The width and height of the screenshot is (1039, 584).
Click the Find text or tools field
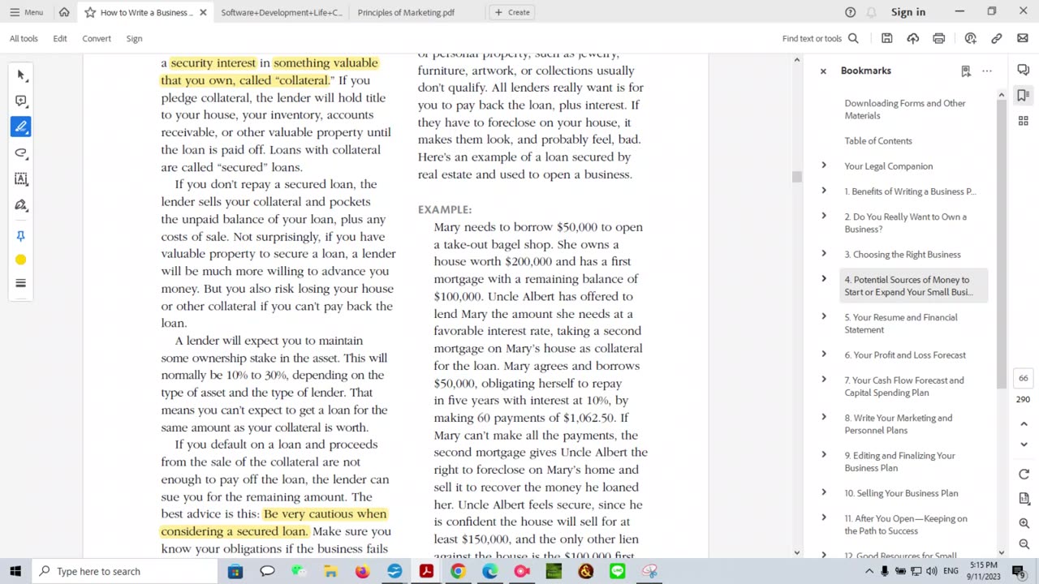coord(812,38)
